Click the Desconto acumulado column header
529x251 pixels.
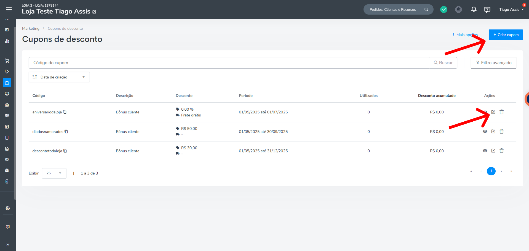pos(437,96)
